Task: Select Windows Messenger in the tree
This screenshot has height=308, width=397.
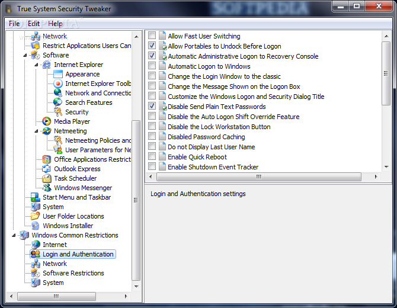Action: (83, 188)
